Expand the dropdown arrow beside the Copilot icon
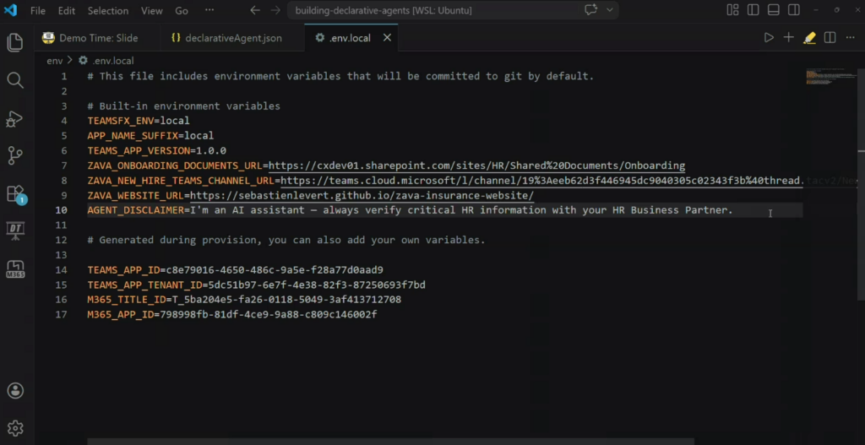 [x=609, y=10]
